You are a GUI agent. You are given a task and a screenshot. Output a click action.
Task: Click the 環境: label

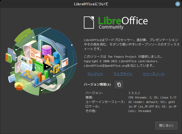[x=89, y=97]
